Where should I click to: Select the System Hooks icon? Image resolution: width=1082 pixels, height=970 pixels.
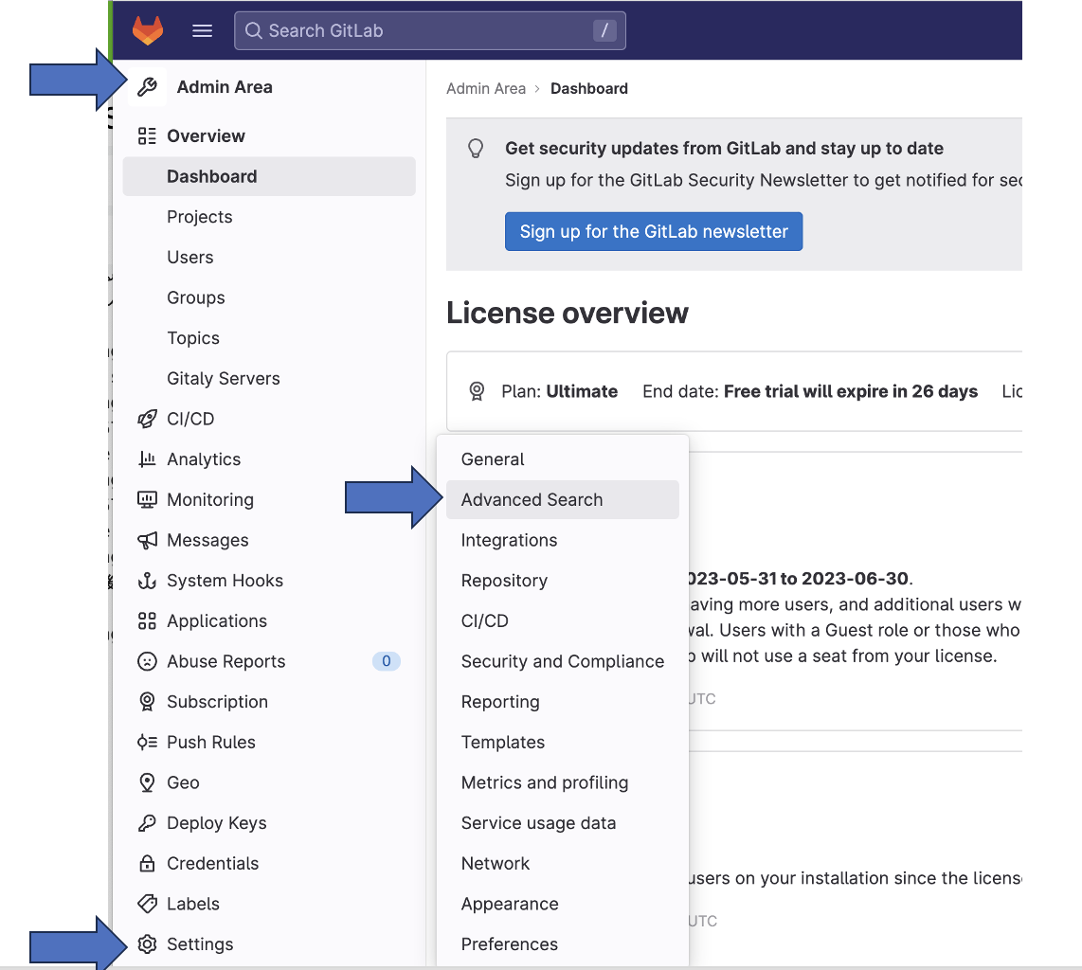147,580
